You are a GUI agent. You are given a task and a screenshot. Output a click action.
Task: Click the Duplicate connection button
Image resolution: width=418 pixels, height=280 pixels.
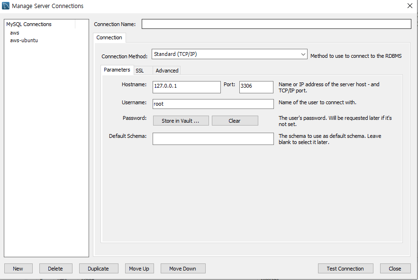point(99,269)
